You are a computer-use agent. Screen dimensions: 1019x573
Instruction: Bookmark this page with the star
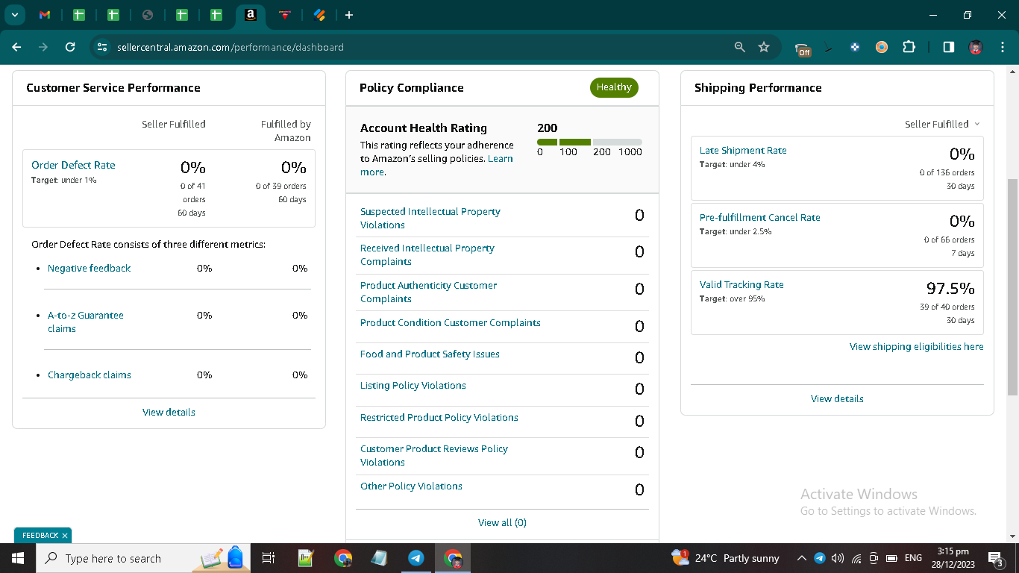[x=764, y=47]
